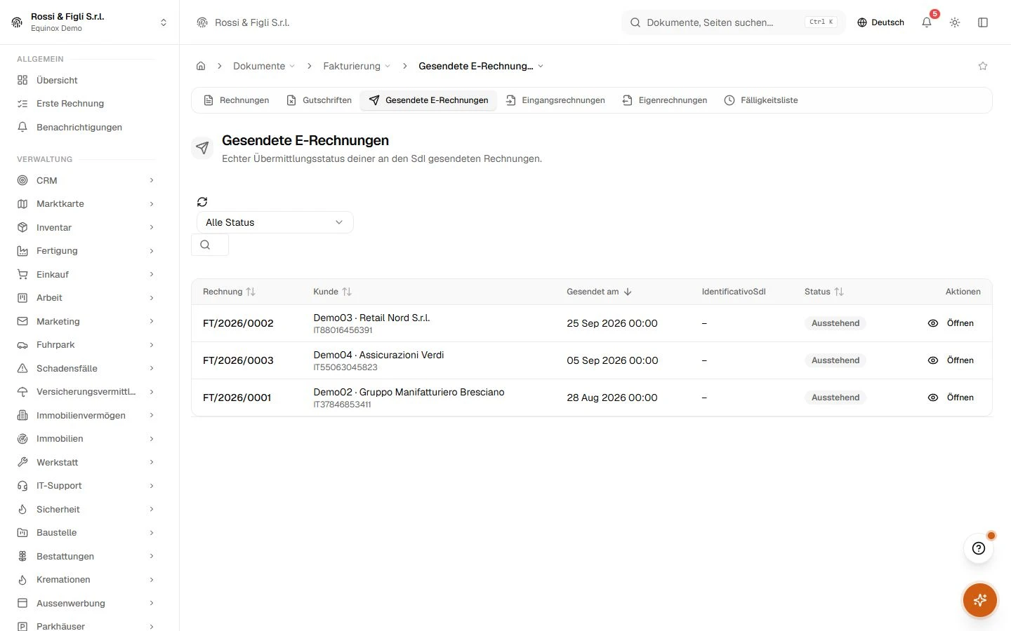Screen dimensions: 1011x631
Task: Switch to the Eingangsrechnungen tab
Action: tap(555, 100)
